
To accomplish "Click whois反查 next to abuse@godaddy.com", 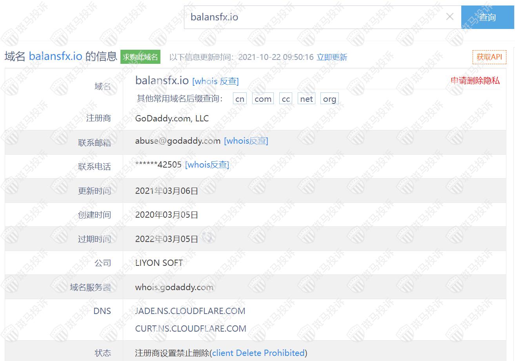I will (246, 141).
